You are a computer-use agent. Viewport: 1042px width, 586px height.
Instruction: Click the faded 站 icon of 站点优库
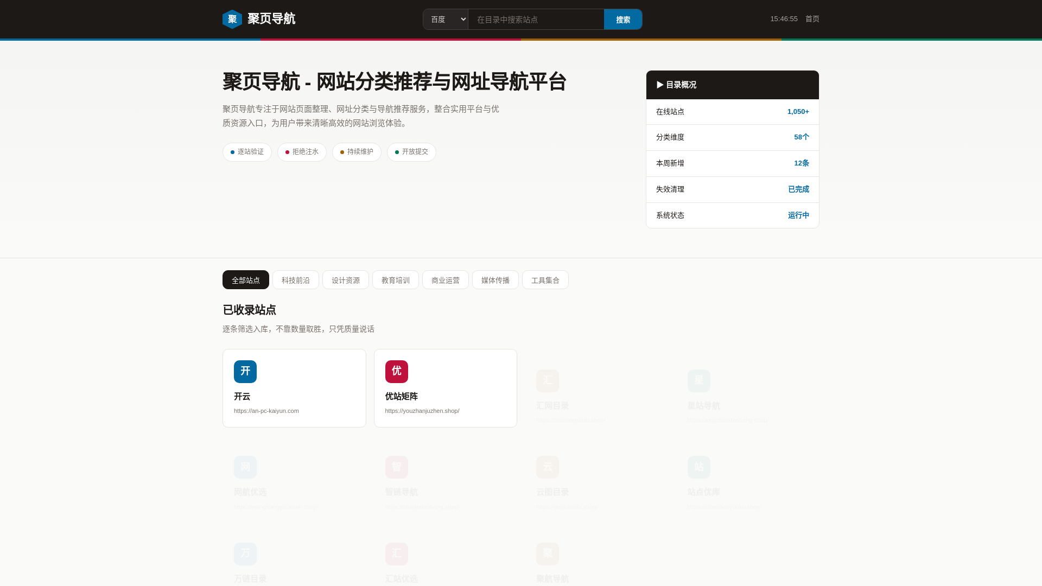tap(699, 467)
